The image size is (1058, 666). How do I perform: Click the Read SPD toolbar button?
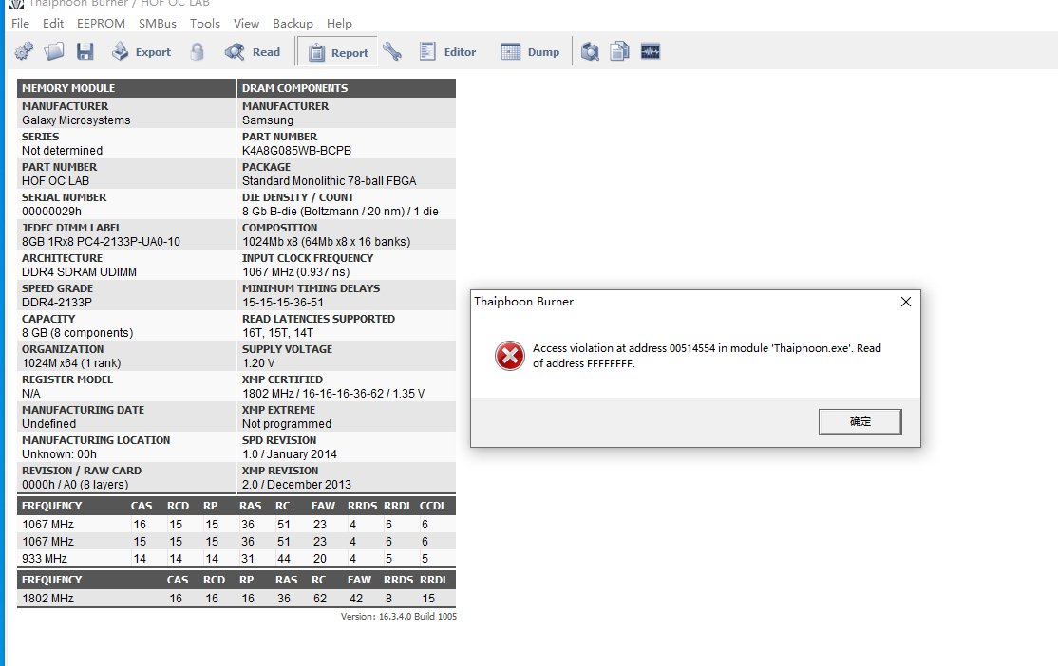click(x=253, y=52)
